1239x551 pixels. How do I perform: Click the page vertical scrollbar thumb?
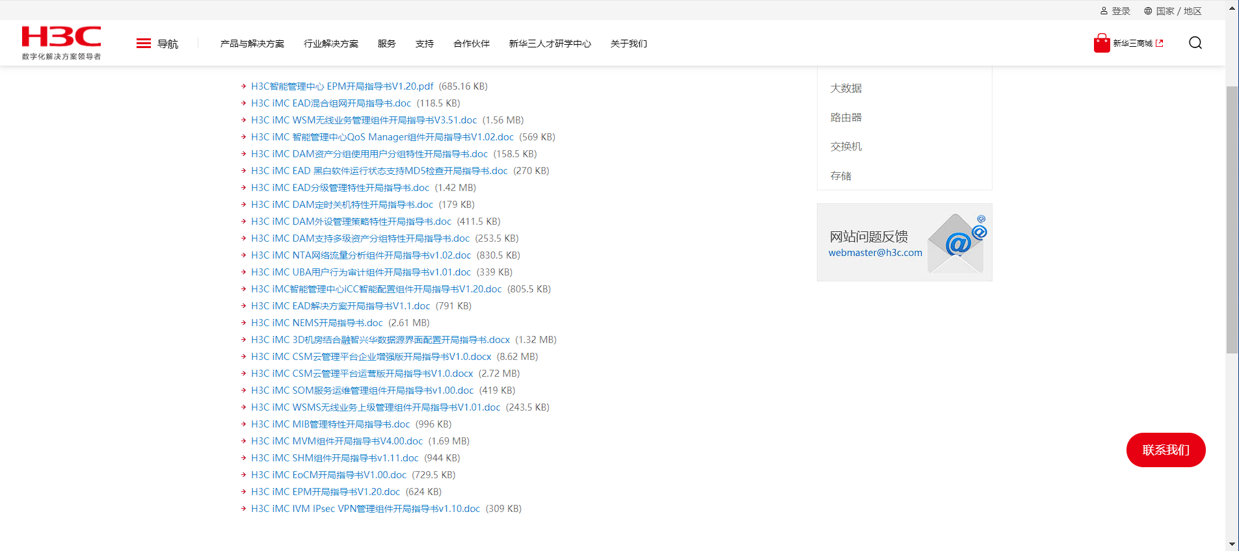click(1232, 220)
